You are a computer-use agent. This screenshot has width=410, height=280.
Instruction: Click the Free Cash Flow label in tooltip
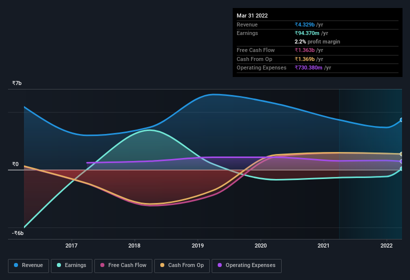pos(256,50)
